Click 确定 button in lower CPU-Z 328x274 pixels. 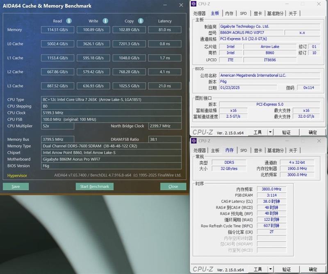click(312, 269)
